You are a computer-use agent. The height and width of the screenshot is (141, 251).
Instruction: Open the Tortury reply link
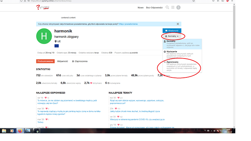(40, 122)
